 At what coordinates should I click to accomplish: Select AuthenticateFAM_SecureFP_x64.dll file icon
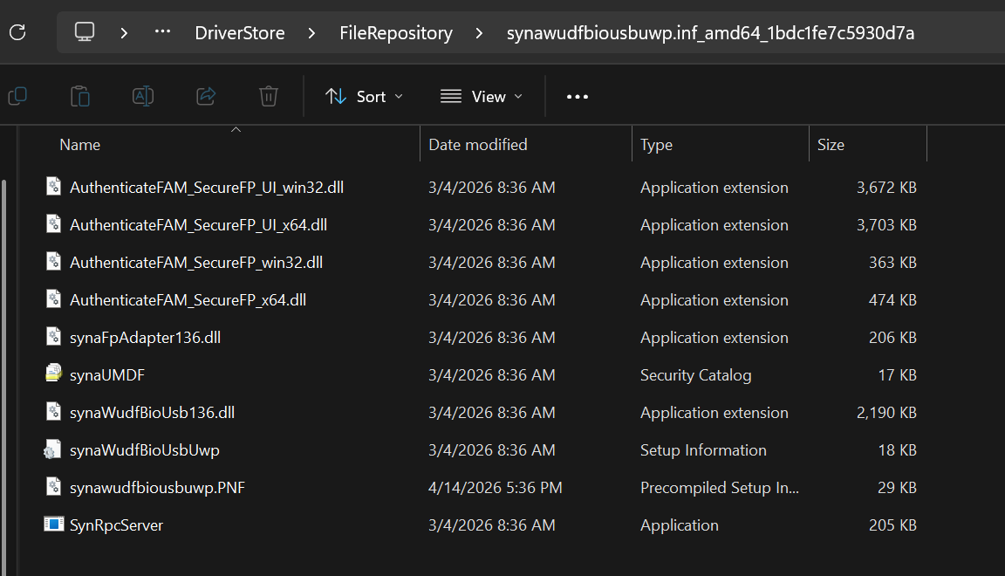(54, 298)
